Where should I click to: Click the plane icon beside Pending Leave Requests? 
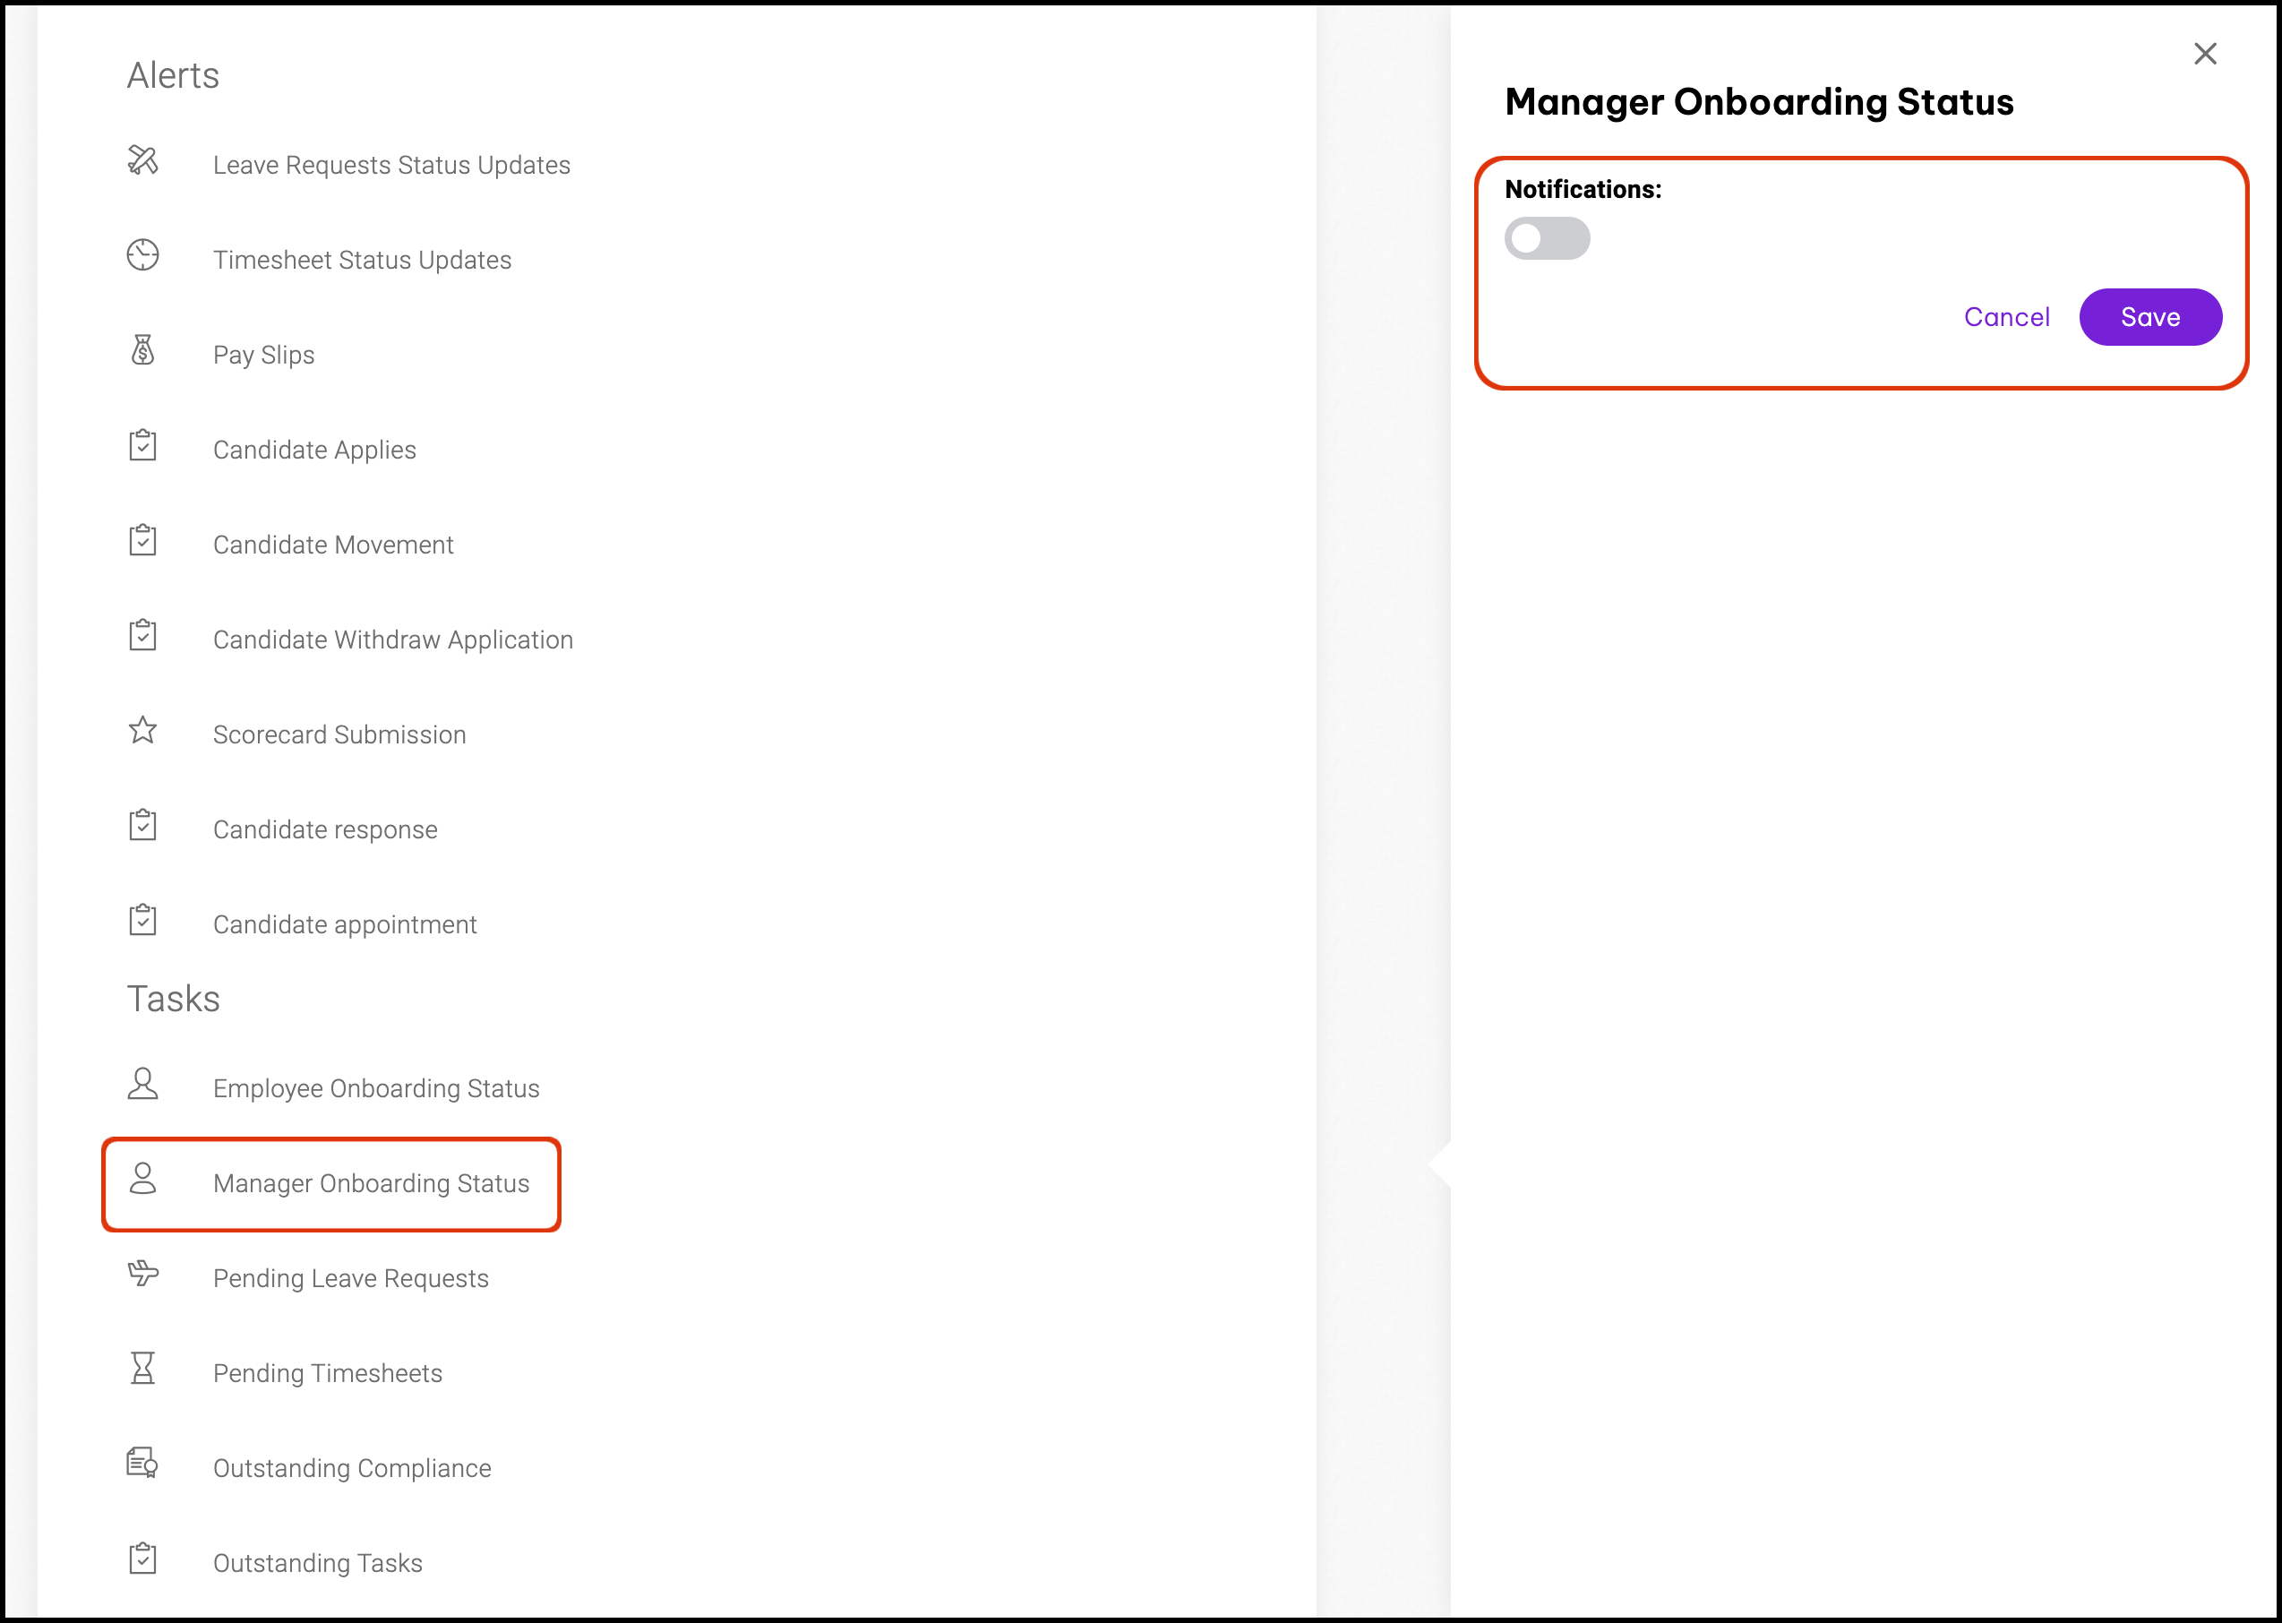point(143,1273)
